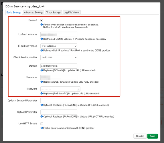Click the 'Use HTTP Secure' label

(28, 124)
